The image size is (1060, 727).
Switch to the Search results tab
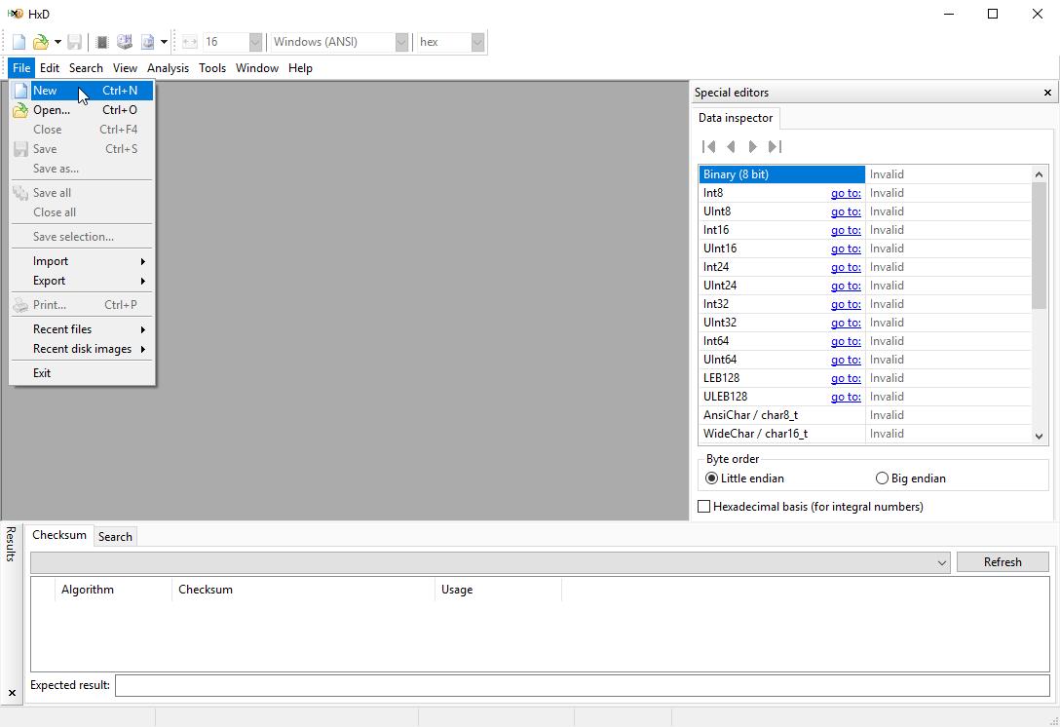[115, 537]
